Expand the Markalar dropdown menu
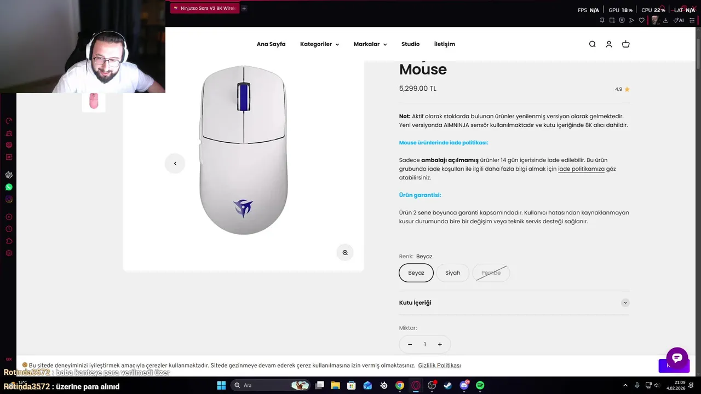The width and height of the screenshot is (701, 394). point(370,44)
